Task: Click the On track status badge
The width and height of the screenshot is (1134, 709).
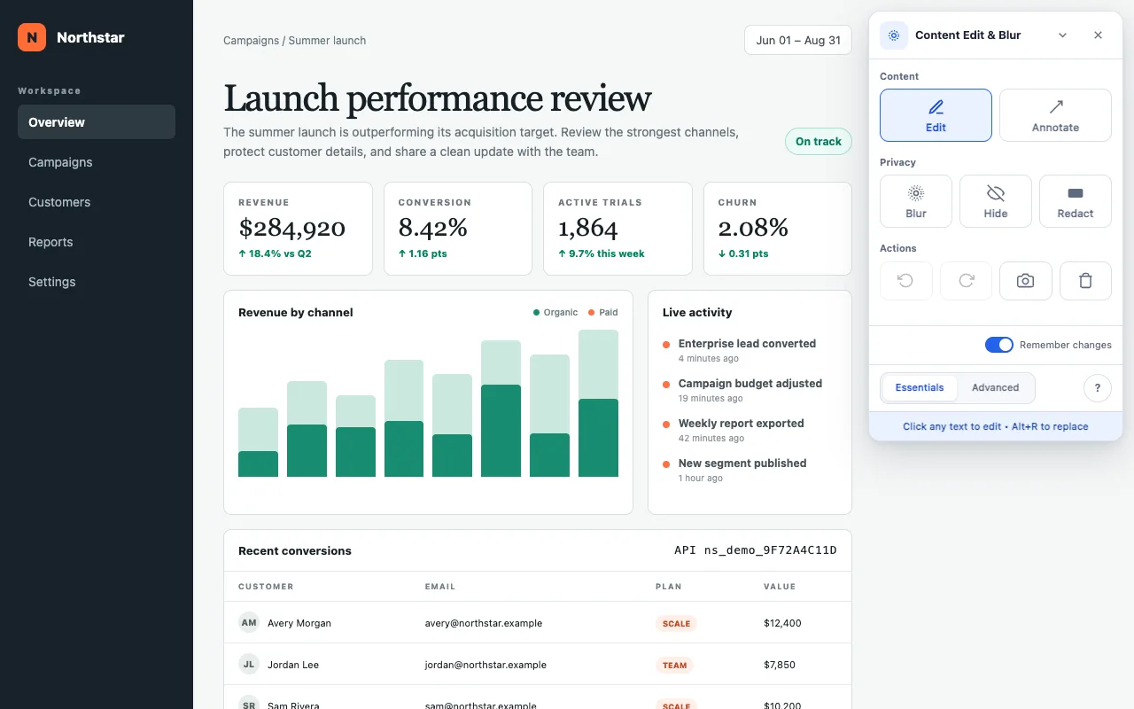Action: point(819,142)
